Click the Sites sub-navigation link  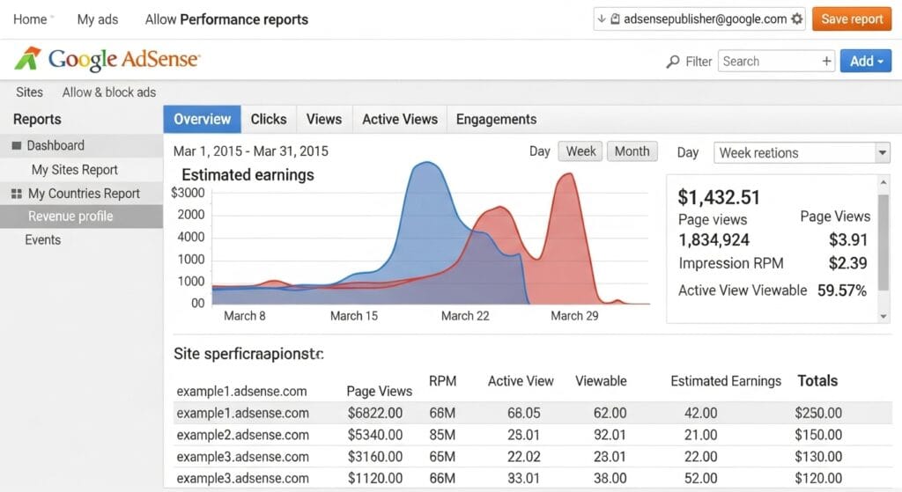click(x=29, y=92)
